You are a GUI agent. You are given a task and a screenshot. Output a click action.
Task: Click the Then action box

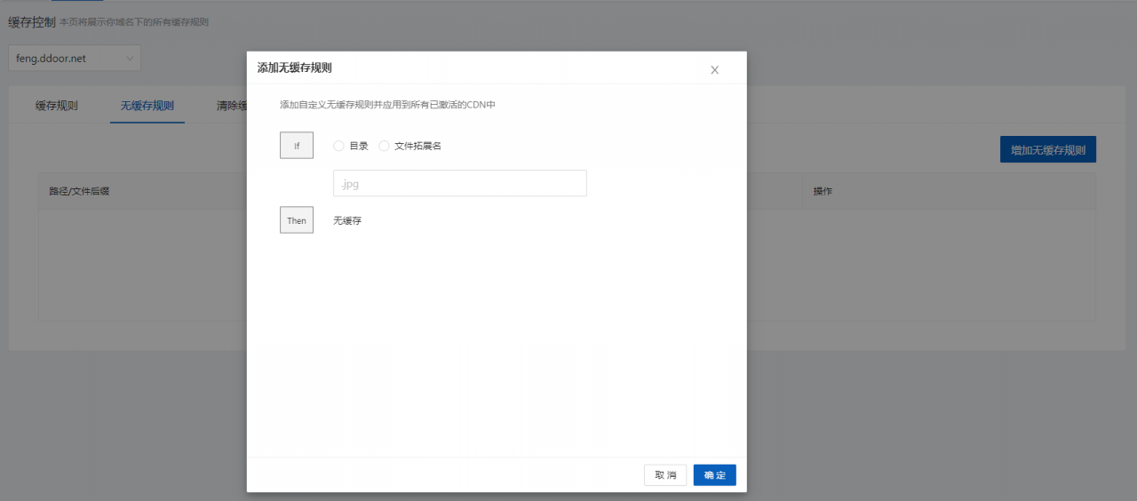pos(297,220)
